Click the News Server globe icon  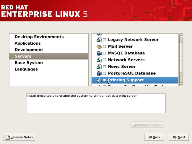point(99,67)
